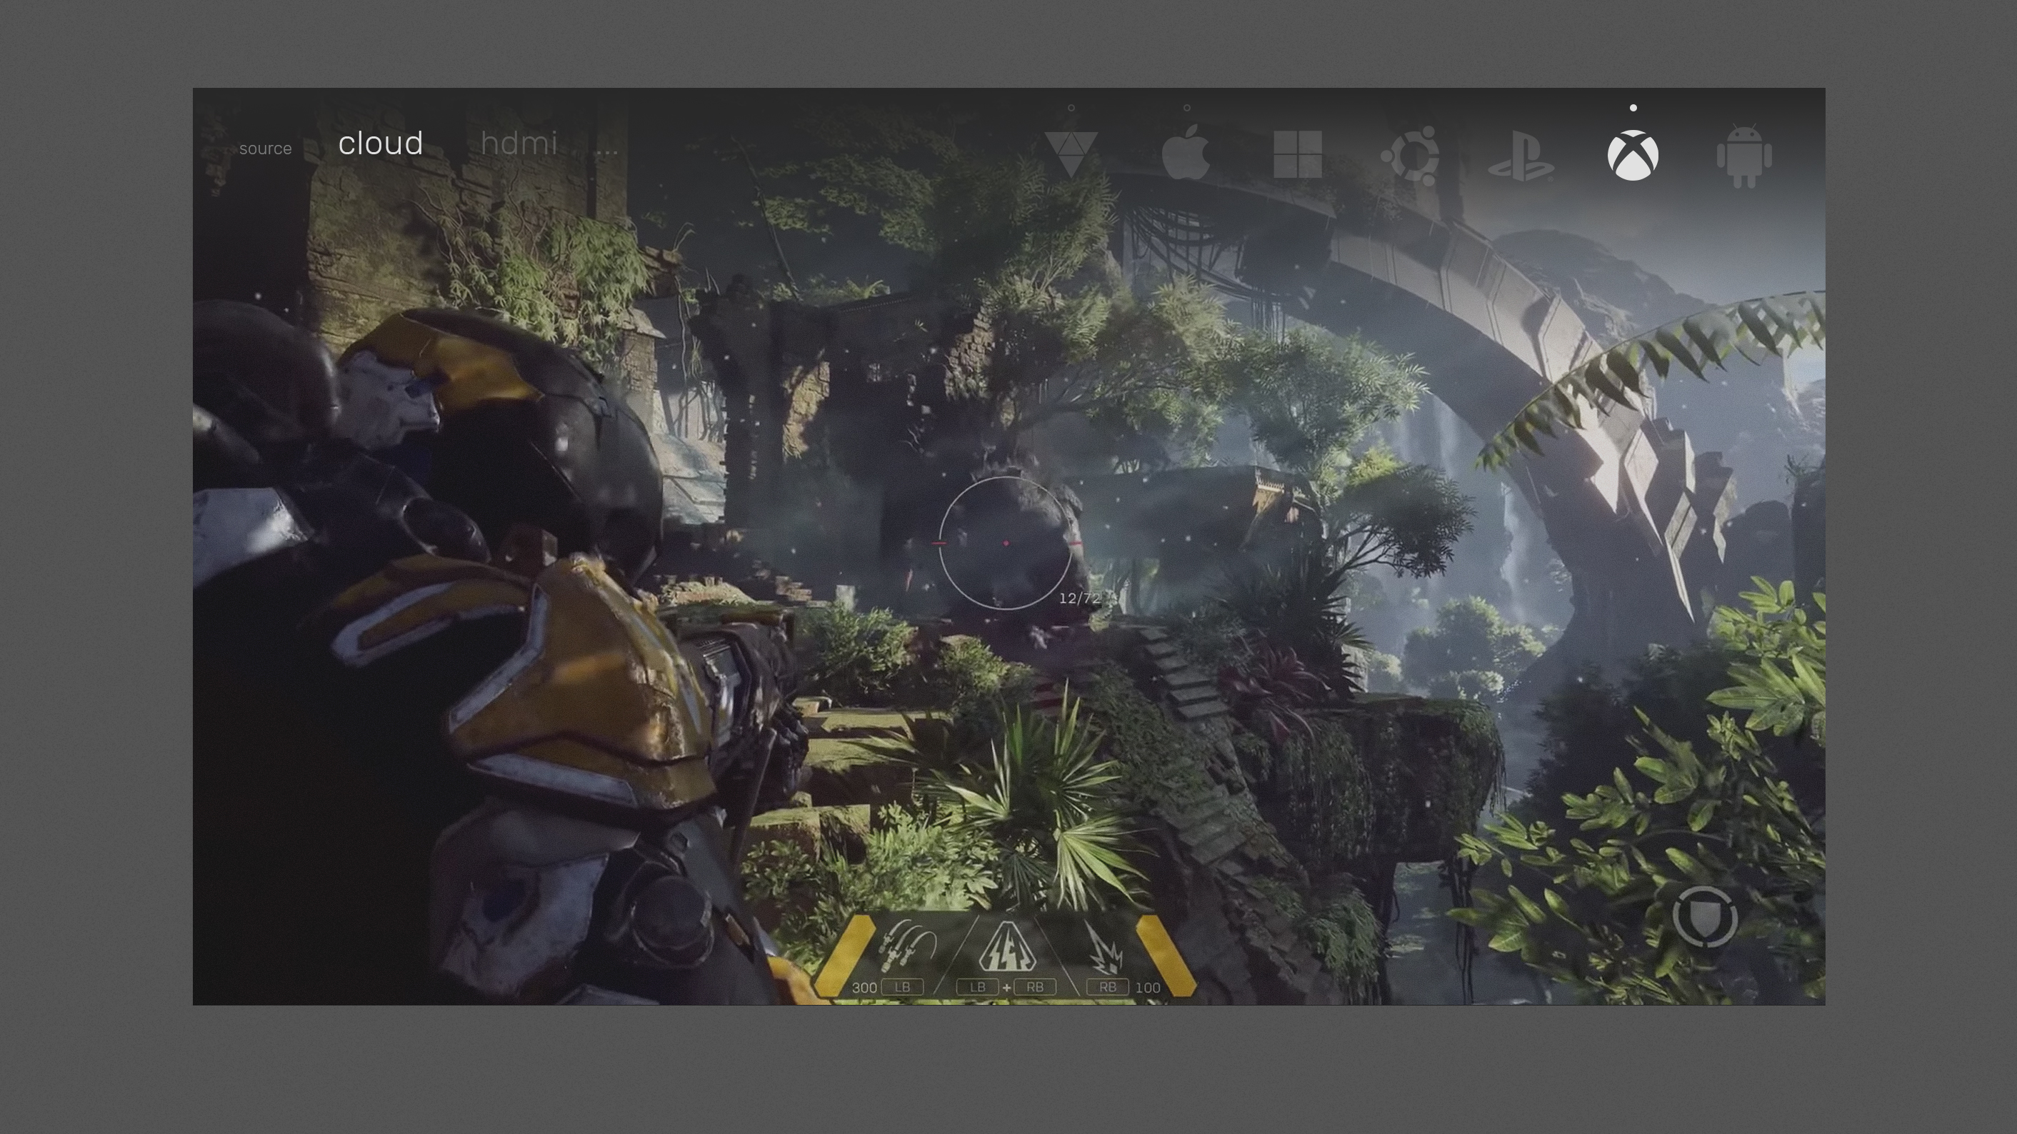The width and height of the screenshot is (2017, 1134).
Task: Select the Ubuntu platform icon
Action: [x=1409, y=155]
